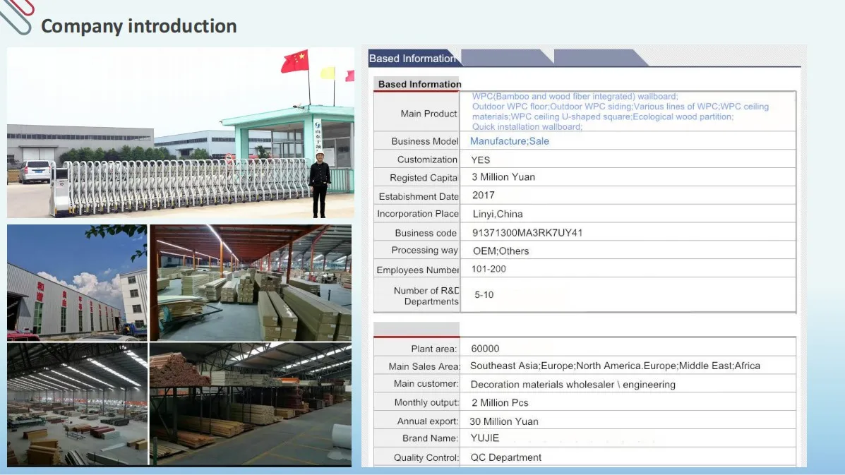Click the '3 Million Yuan' value
The height and width of the screenshot is (475, 845).
point(503,177)
